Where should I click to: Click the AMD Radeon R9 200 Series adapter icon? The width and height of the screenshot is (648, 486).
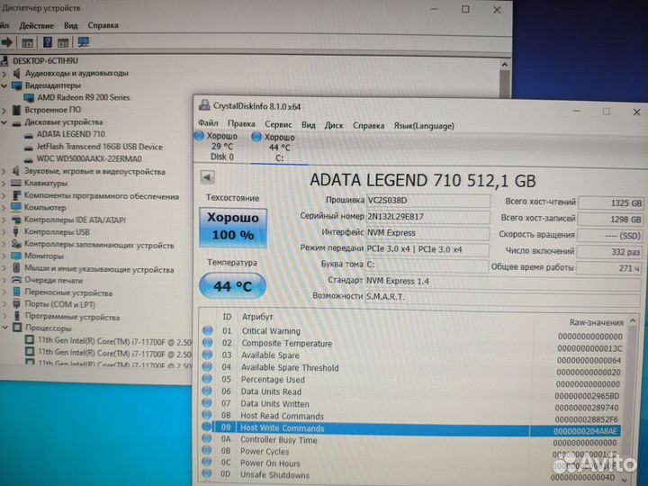(30, 97)
